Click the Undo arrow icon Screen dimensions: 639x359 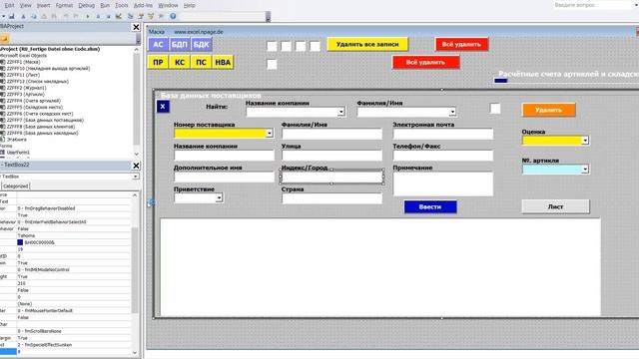pos(66,16)
